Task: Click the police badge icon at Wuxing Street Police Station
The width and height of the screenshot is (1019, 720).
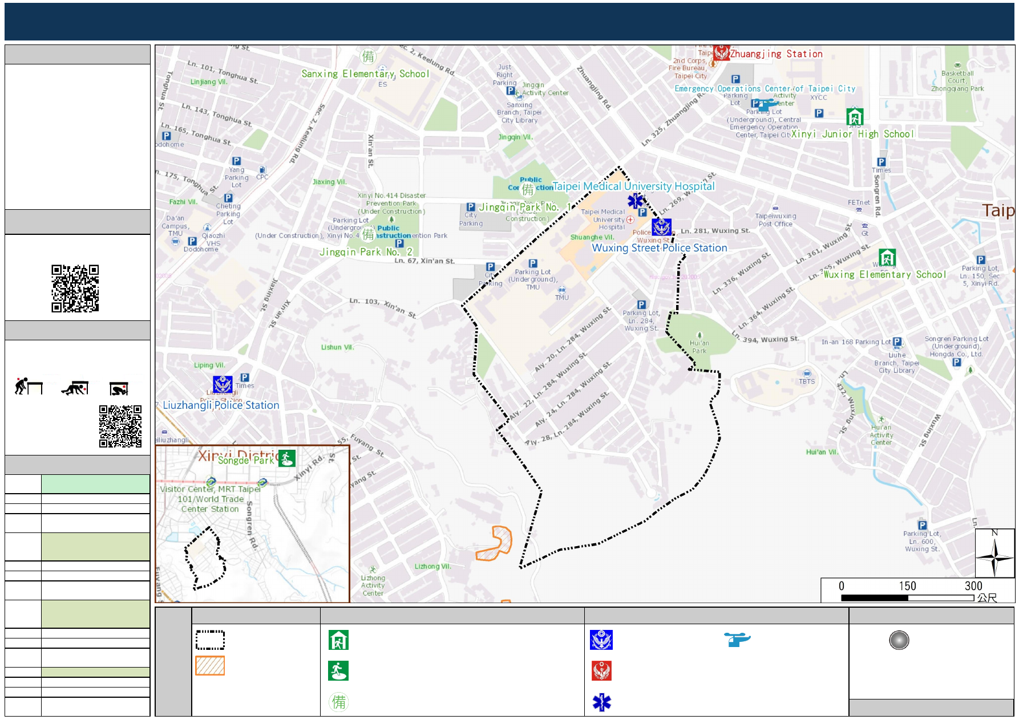Action: (x=661, y=227)
